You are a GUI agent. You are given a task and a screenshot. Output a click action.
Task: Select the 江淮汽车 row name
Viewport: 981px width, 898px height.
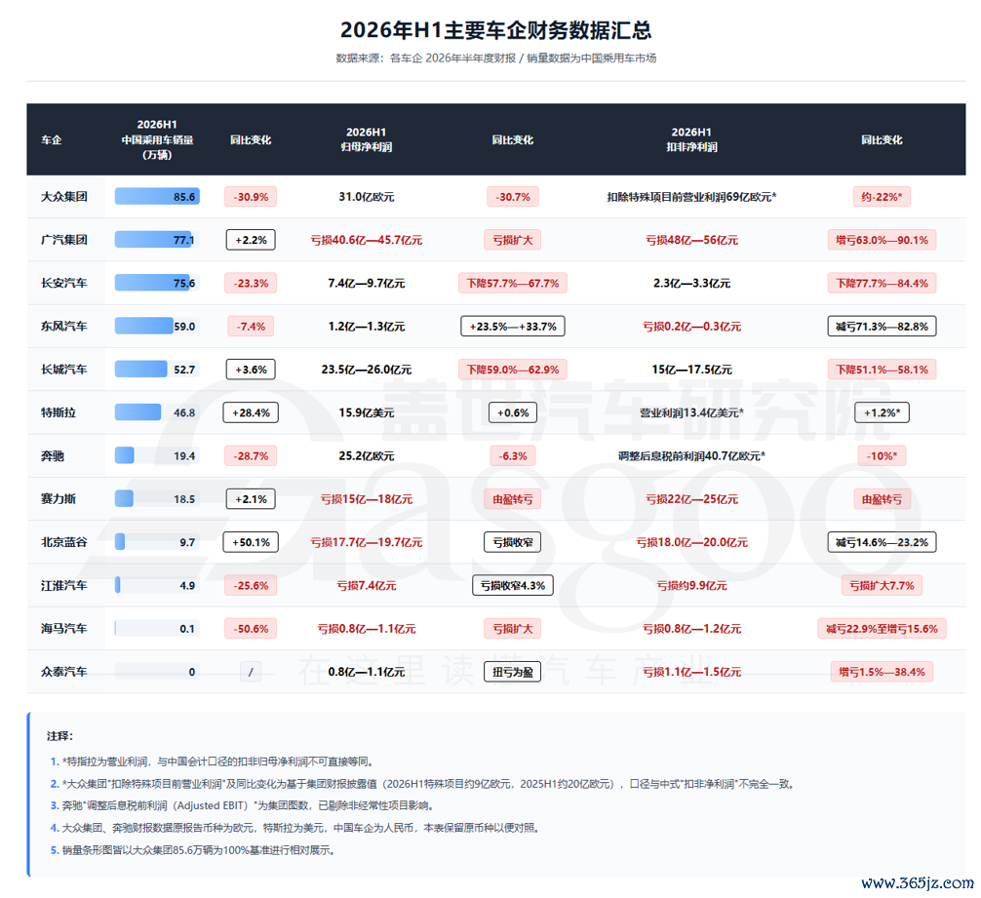click(63, 585)
